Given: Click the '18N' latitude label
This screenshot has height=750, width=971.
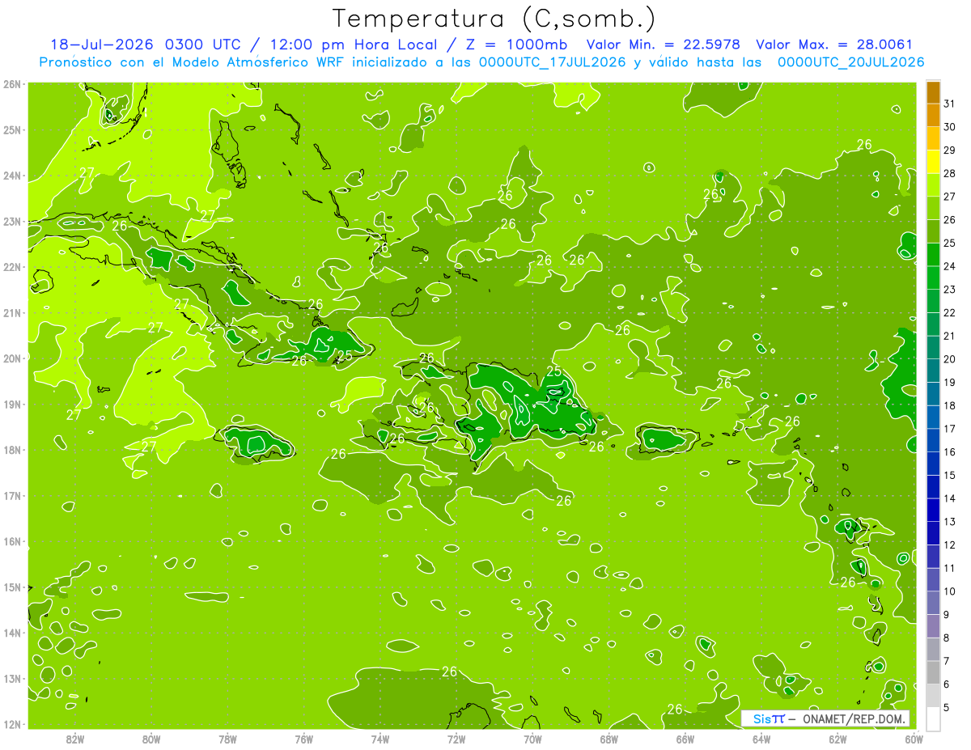Looking at the screenshot, I should click(12, 451).
